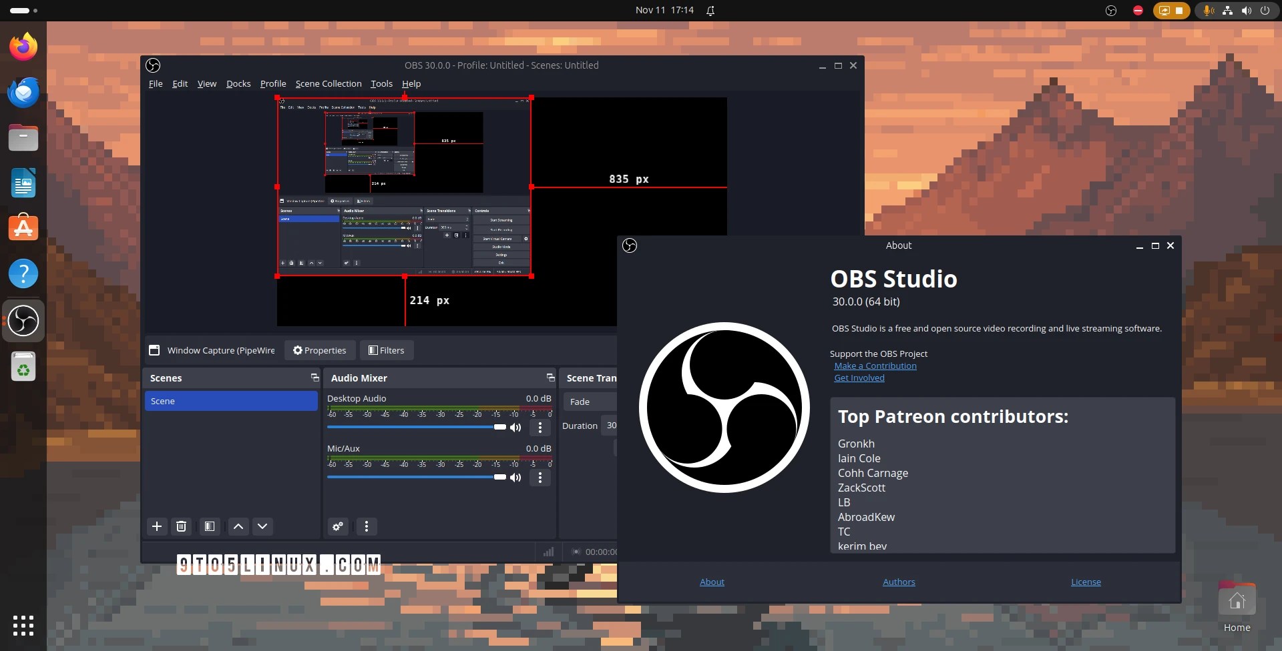Open advanced audio properties gear icon
This screenshot has height=651, width=1282.
[337, 526]
